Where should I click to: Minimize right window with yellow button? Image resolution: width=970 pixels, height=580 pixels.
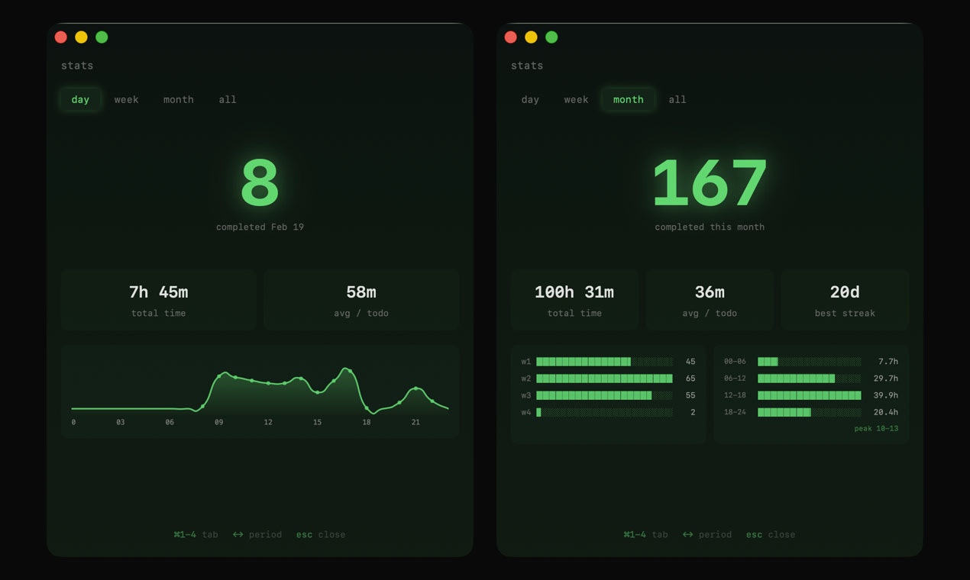point(531,37)
